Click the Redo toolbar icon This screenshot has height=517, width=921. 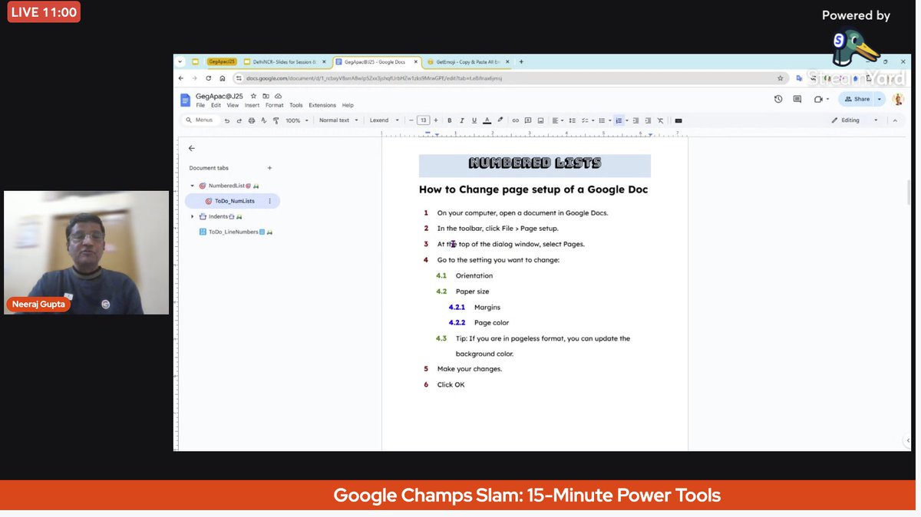coord(239,120)
